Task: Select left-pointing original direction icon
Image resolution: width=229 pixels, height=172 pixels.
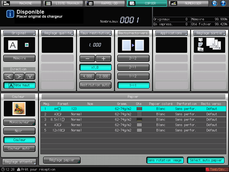Action: coord(8,76)
